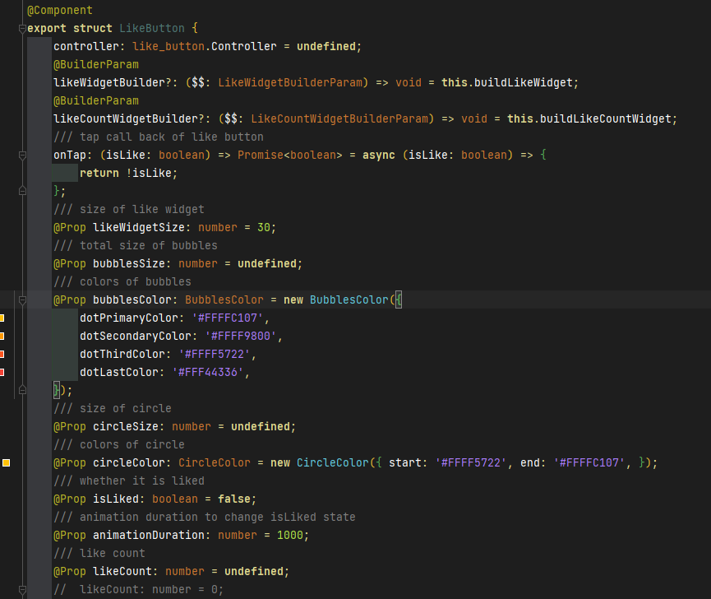Click the @Component decorator
The width and height of the screenshot is (711, 599).
click(60, 10)
